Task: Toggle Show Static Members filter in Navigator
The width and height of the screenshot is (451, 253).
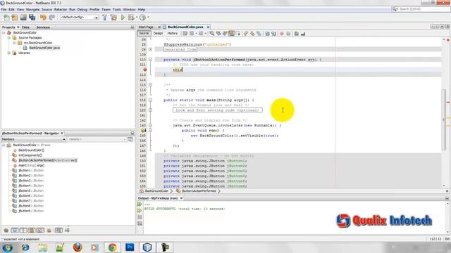Action: point(23,230)
